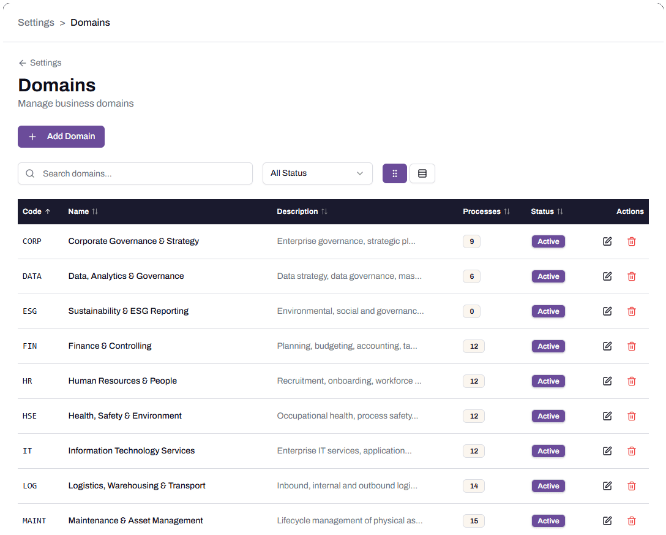Image resolution: width=666 pixels, height=535 pixels.
Task: Sort table by Processes column
Action: tap(486, 211)
